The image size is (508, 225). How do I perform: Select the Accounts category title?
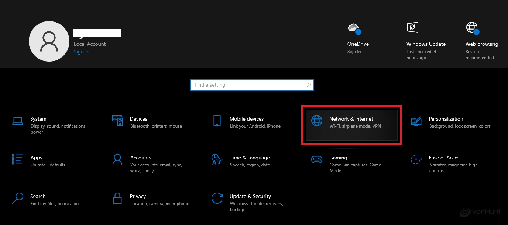(141, 157)
